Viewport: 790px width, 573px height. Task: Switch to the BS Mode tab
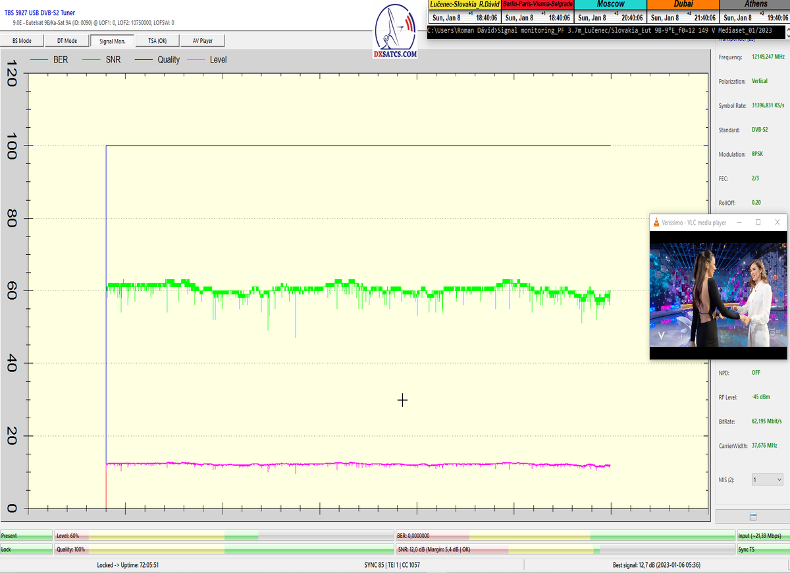(x=22, y=41)
